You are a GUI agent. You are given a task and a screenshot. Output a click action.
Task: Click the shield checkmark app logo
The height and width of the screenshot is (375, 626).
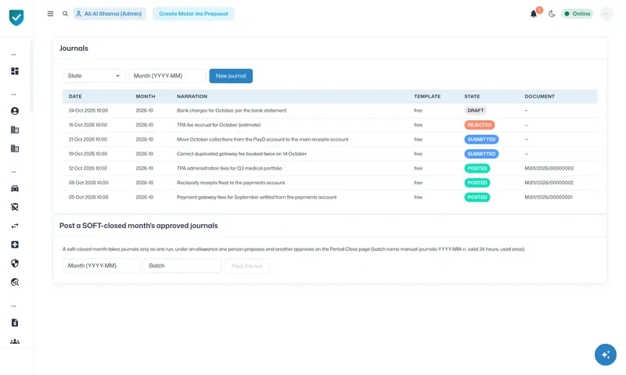[16, 17]
